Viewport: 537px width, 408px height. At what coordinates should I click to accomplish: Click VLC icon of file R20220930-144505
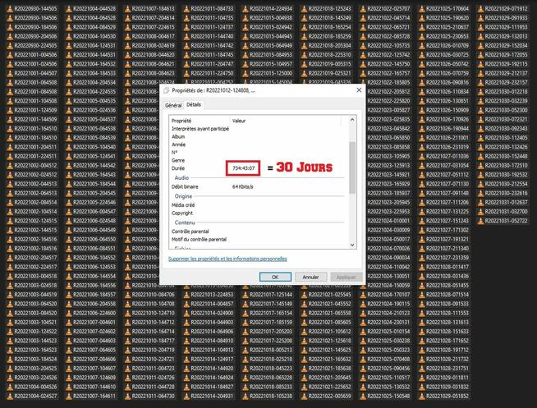pyautogui.click(x=9, y=7)
